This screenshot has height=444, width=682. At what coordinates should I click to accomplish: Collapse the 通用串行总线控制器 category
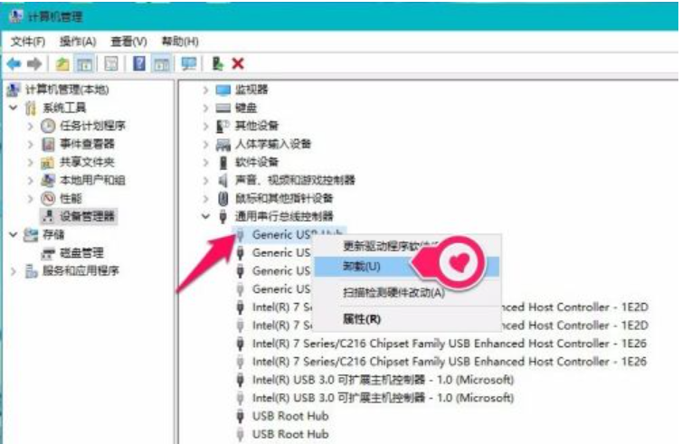point(206,216)
